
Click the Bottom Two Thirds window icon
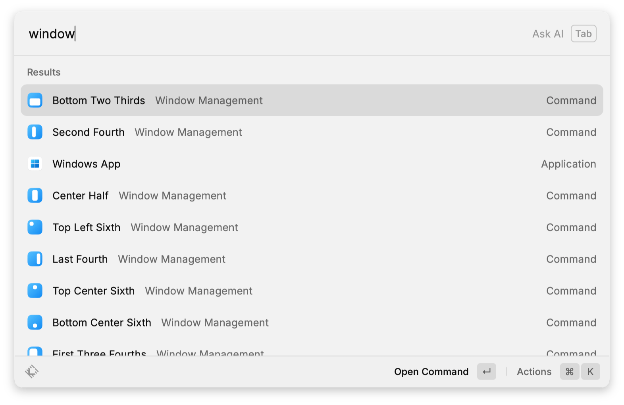point(35,100)
